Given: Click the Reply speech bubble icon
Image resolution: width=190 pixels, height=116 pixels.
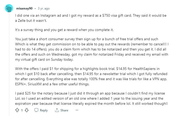Looking at the screenshot, I should 36,110.
